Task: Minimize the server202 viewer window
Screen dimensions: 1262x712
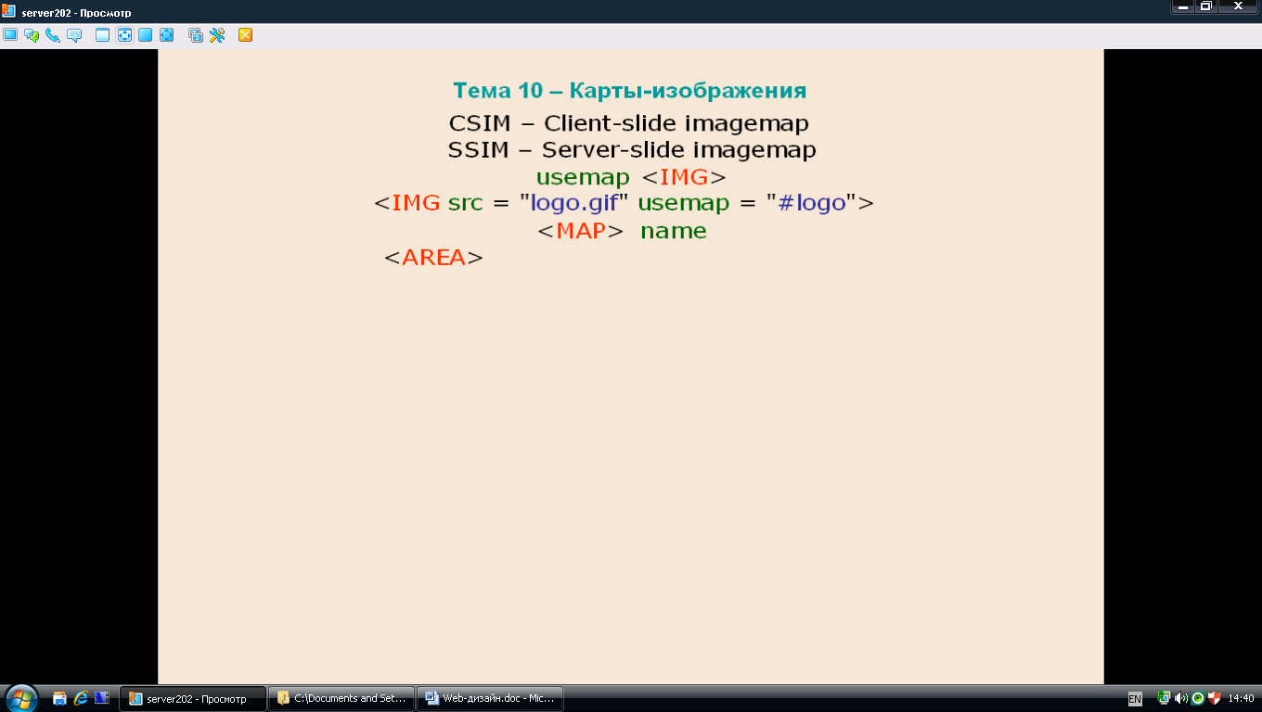Action: click(1182, 6)
